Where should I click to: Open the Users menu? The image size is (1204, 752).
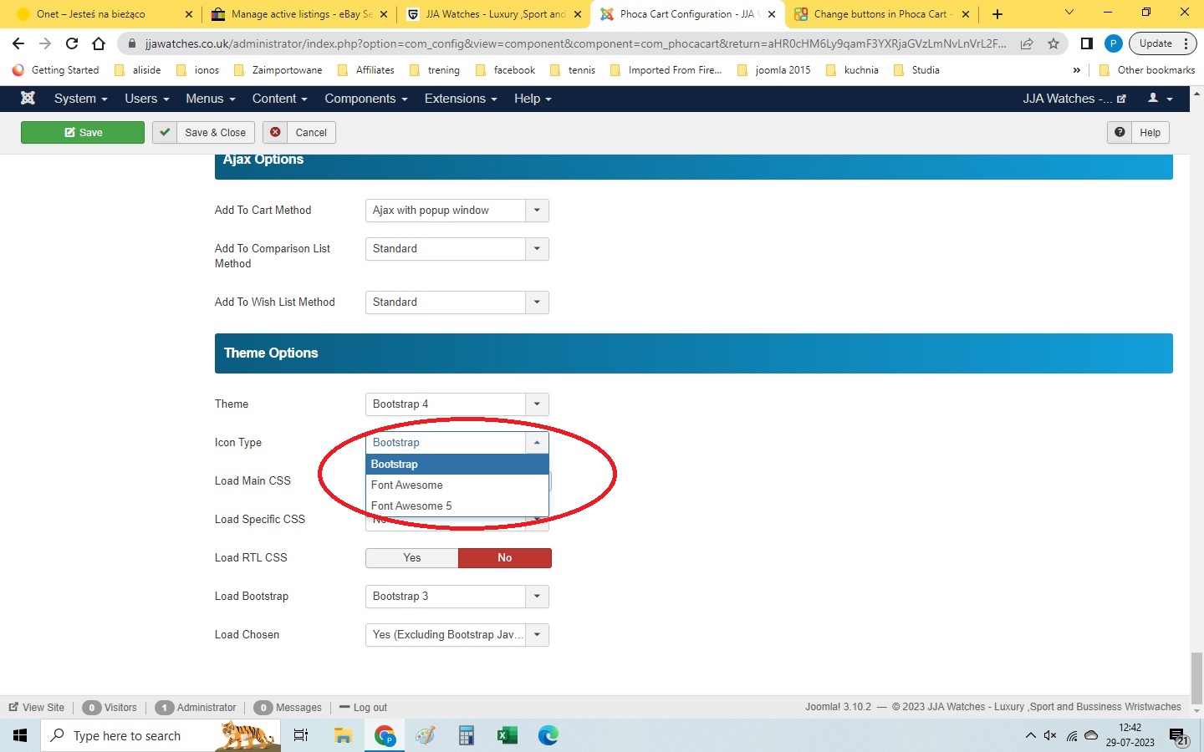[x=147, y=99]
